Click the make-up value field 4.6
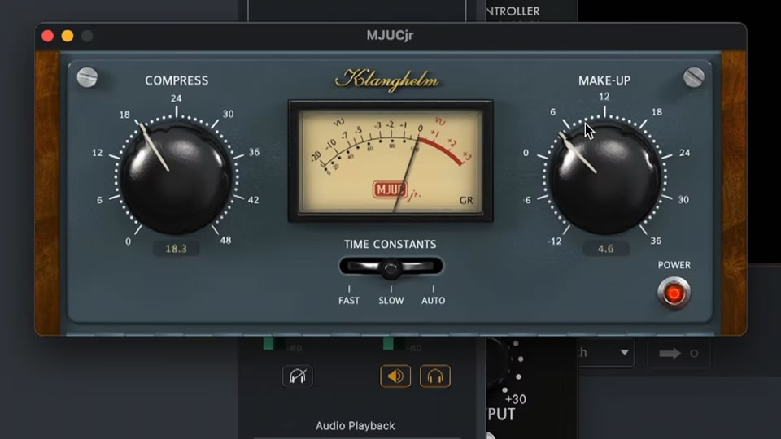 pos(605,249)
